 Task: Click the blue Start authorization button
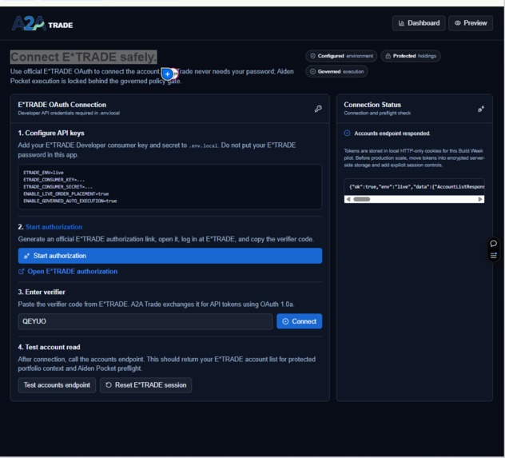click(x=170, y=256)
